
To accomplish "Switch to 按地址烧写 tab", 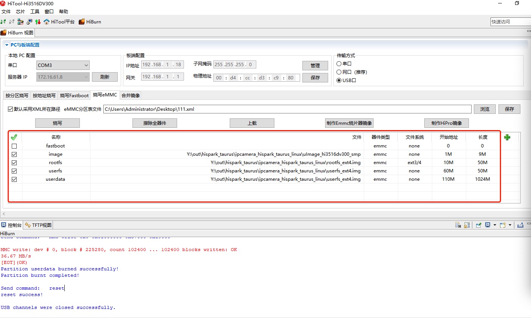I will point(44,95).
